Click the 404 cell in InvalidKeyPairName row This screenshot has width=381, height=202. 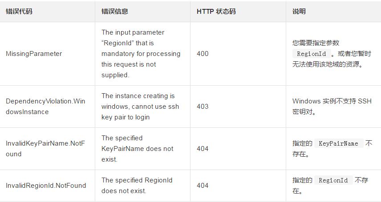pyautogui.click(x=203, y=149)
